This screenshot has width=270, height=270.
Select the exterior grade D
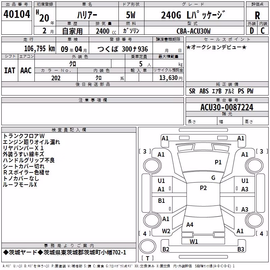(x=251, y=31)
